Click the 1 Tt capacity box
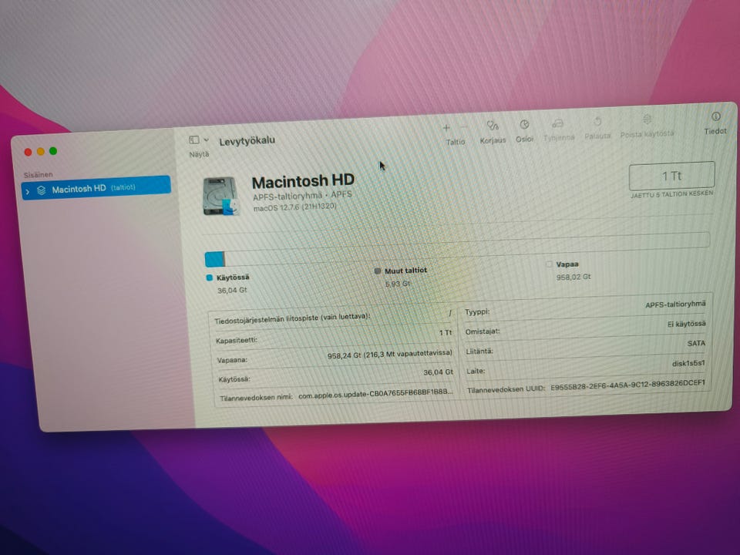This screenshot has width=740, height=555. 671,176
